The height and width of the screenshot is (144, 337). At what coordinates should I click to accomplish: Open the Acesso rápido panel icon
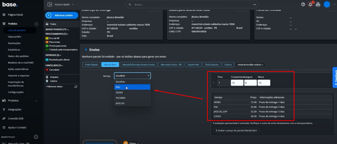(50, 4)
